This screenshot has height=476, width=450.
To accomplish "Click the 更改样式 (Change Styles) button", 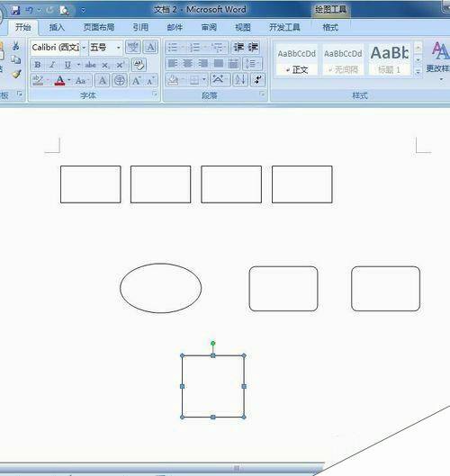I will 438,61.
